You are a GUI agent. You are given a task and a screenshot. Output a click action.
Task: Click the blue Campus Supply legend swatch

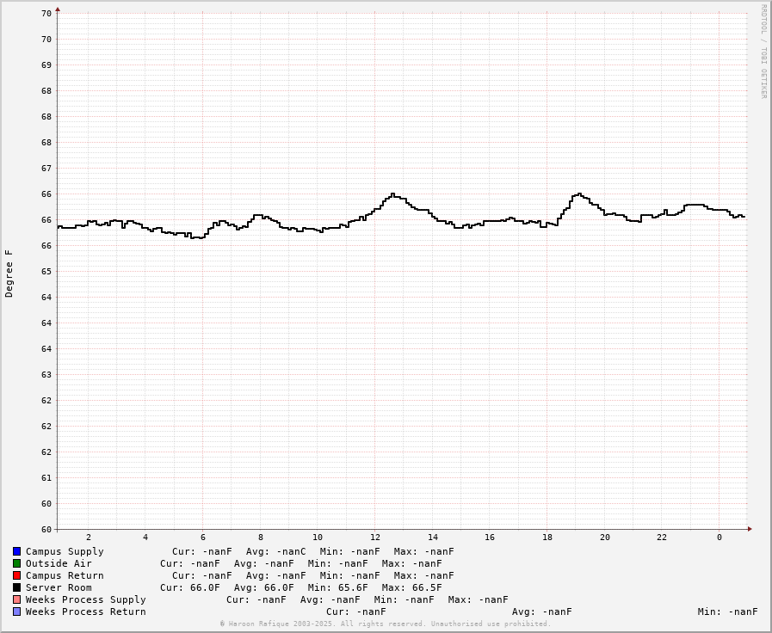[16, 551]
